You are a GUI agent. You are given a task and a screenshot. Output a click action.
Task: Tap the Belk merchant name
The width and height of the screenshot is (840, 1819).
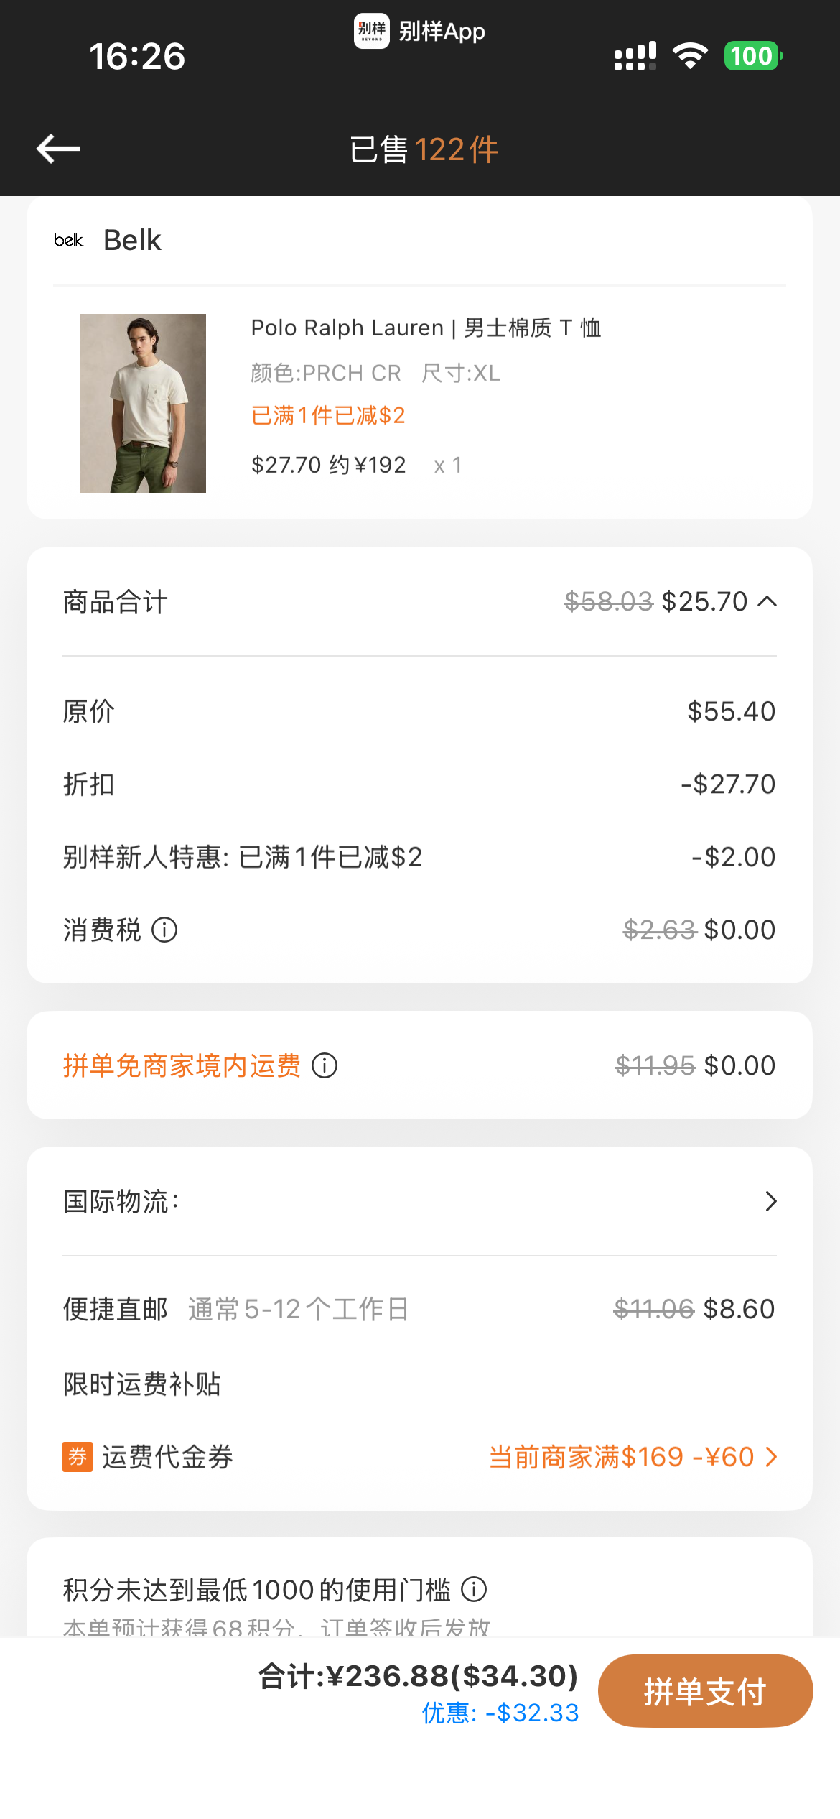click(132, 240)
